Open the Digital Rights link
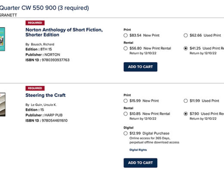The height and width of the screenshot is (172, 224). 138,150
